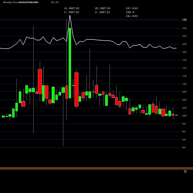This screenshot has height=193, width=193.
Task: Click the 905 price axis label
Action: (184, 147)
